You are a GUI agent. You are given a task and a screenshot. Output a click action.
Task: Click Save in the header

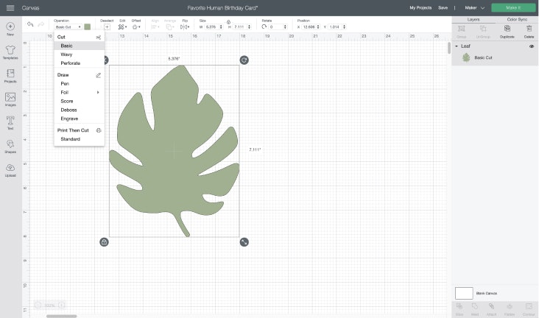click(443, 7)
